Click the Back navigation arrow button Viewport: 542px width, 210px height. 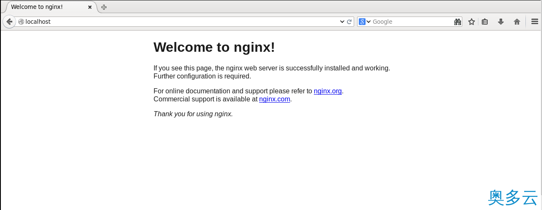click(x=9, y=22)
